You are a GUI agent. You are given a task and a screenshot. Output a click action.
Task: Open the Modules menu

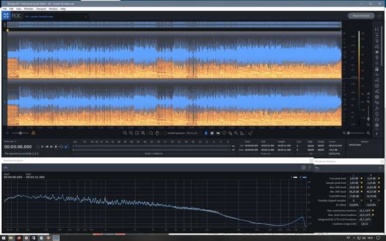click(28, 9)
